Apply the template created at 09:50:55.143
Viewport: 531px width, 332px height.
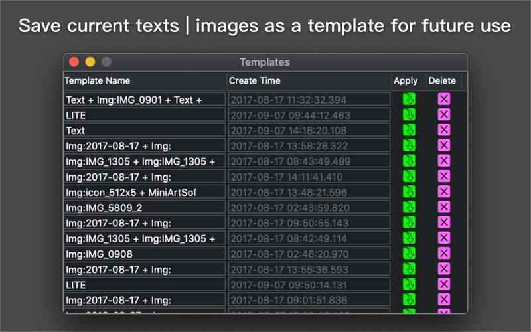[x=409, y=222]
